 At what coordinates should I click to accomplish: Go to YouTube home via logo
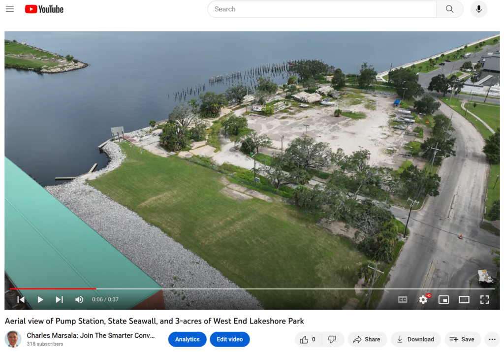[x=44, y=9]
